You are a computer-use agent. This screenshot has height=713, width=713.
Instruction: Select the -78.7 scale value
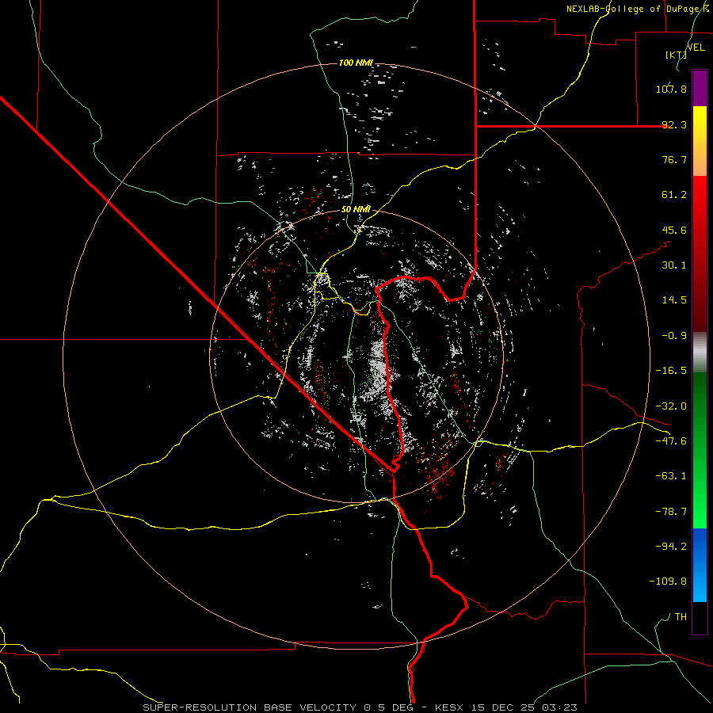pos(671,512)
